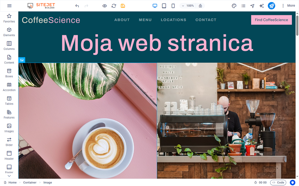Viewport: 299px width, 186px height.
Task: Click the undo arrow icon
Action: (77, 6)
